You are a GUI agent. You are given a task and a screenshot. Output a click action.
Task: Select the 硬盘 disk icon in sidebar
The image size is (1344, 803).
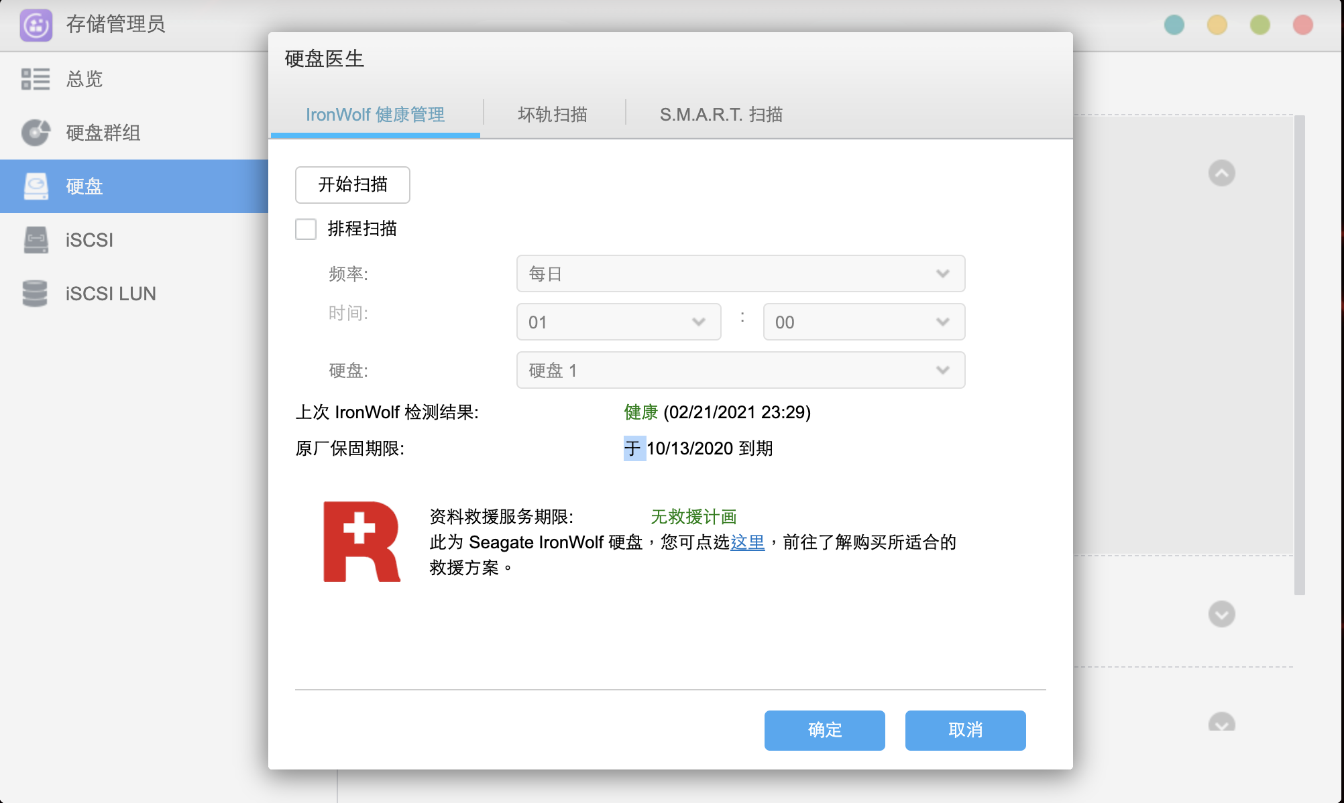coord(36,186)
